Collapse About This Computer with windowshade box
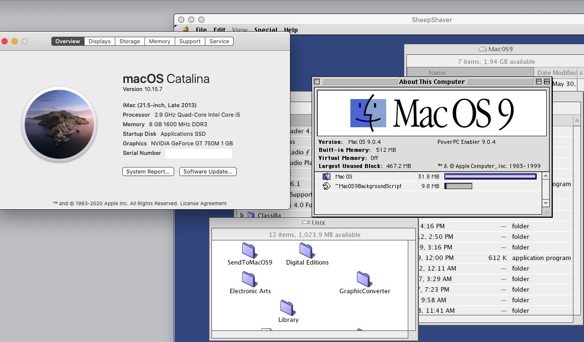 [x=547, y=81]
